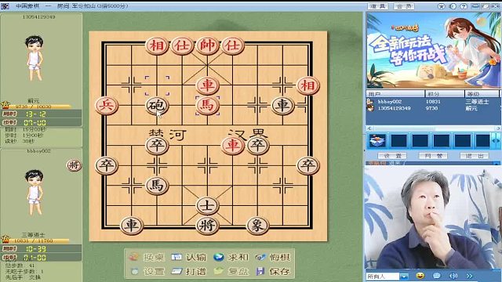Select the black 車 on right side
Viewport: 502px width, 282px height.
click(x=282, y=105)
